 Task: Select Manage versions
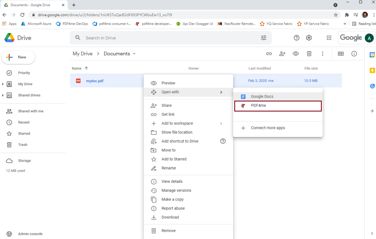coord(188,190)
